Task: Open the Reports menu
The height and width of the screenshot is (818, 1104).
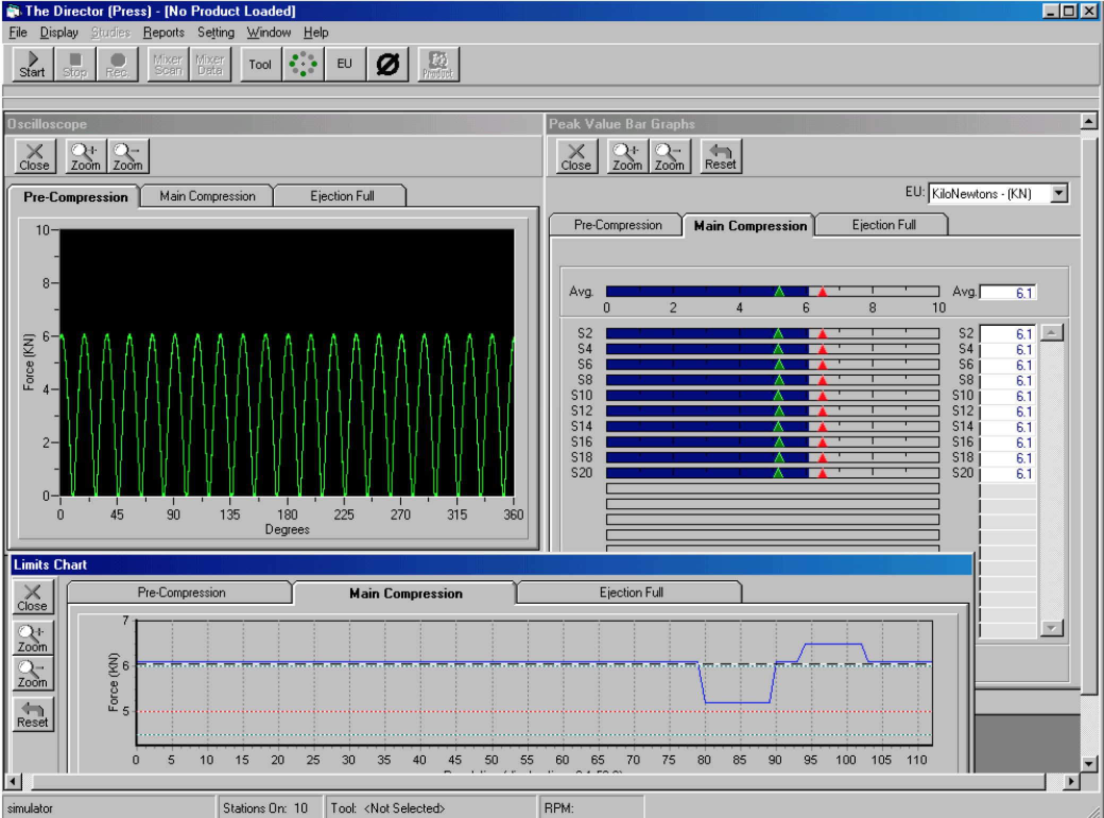Action: pyautogui.click(x=163, y=33)
